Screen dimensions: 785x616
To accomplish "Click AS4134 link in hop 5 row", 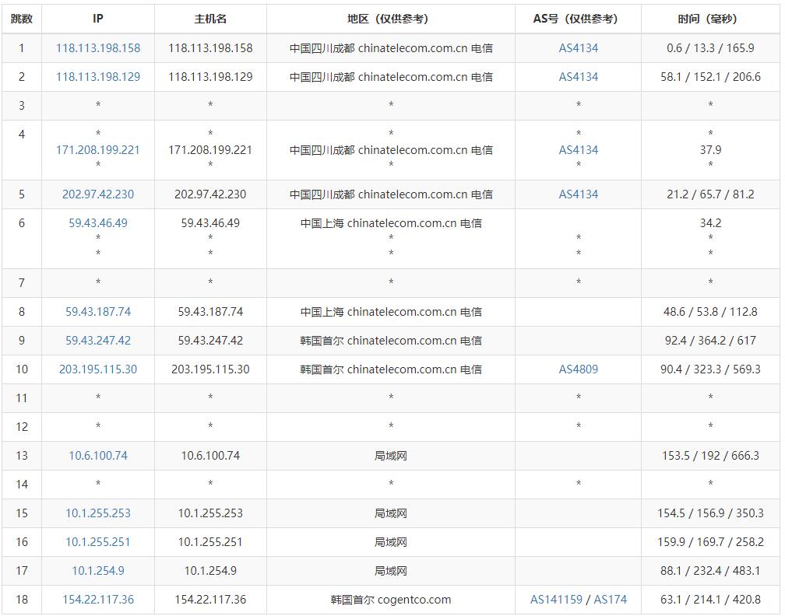I will [578, 194].
